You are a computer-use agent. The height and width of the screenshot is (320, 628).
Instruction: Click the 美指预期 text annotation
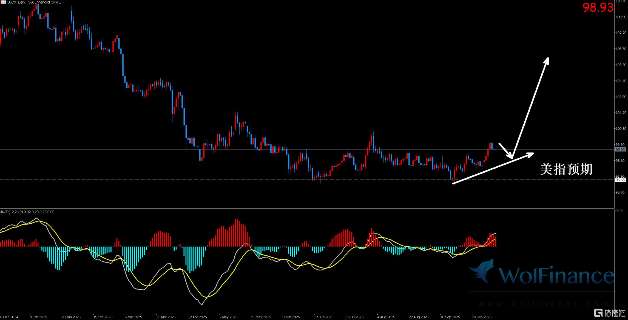(566, 169)
